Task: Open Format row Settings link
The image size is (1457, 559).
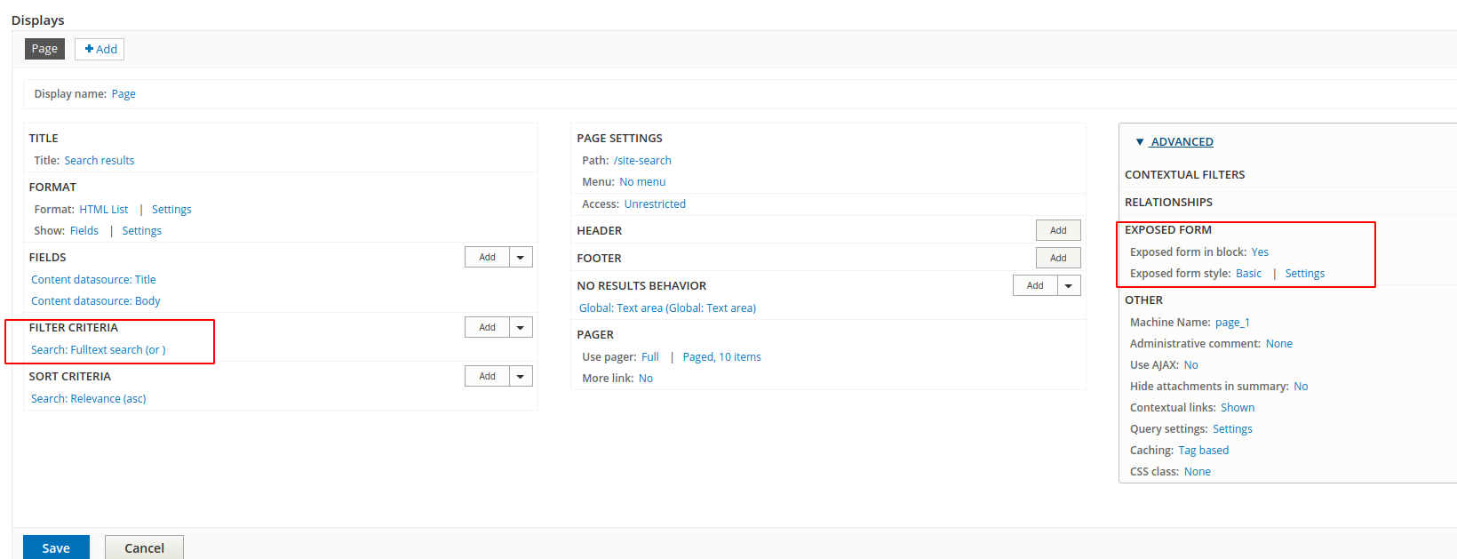Action: click(171, 210)
